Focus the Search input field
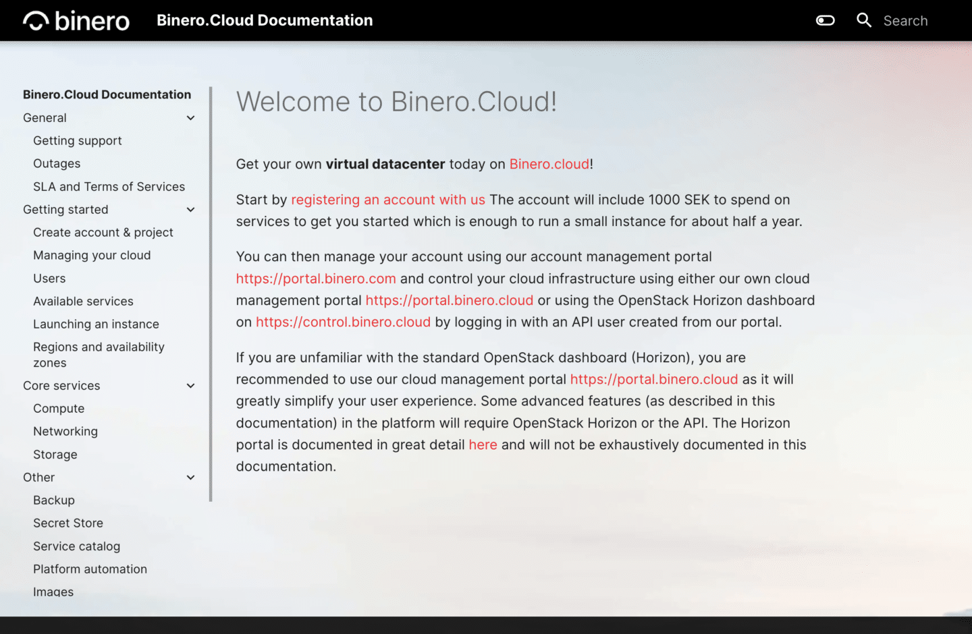This screenshot has height=634, width=972. [x=905, y=21]
